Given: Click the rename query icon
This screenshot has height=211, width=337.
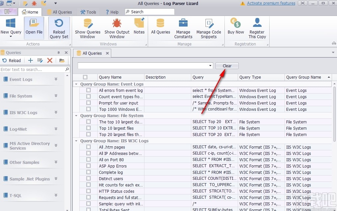Looking at the screenshot, I should (40, 60).
